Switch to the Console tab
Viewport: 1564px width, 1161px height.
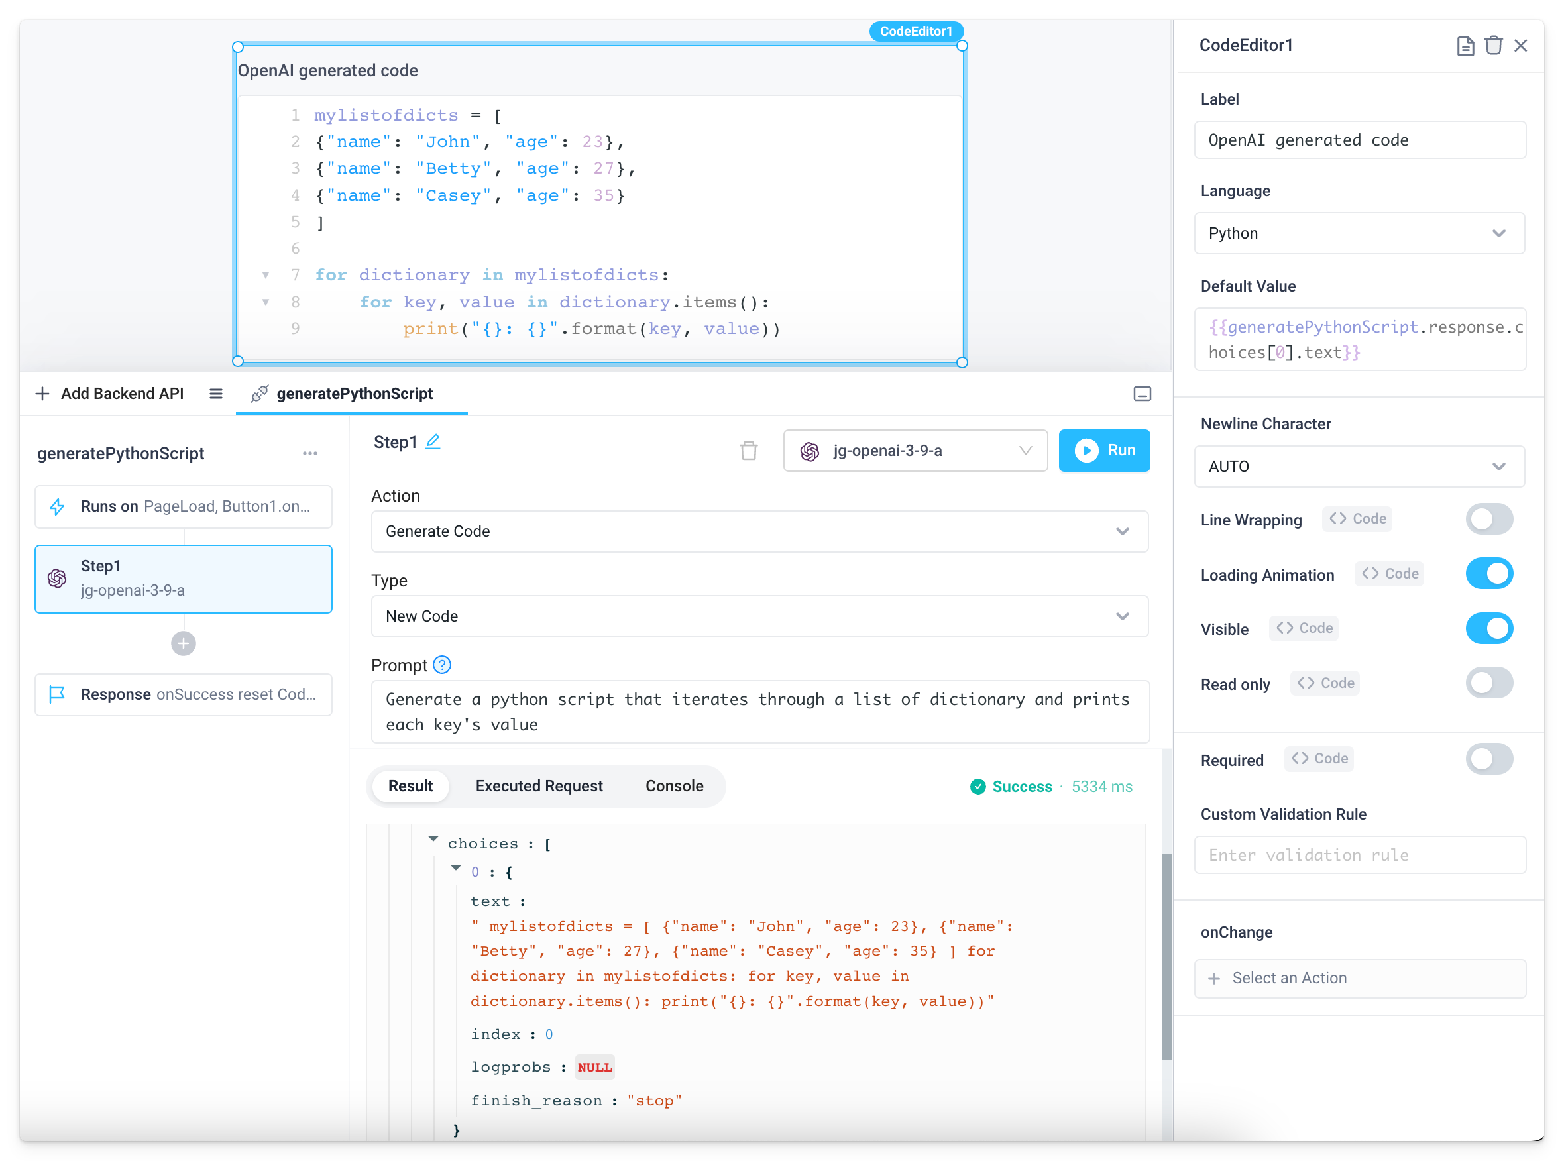[x=674, y=785]
